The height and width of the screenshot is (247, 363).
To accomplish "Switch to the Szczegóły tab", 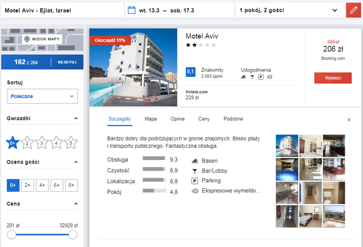I will 120,119.
